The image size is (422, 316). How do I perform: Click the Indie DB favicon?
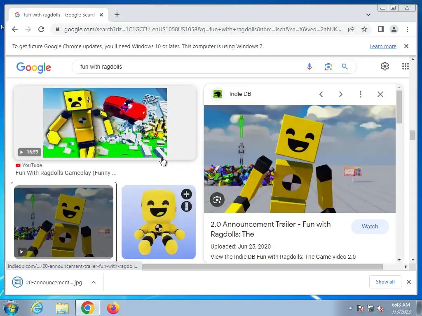(x=218, y=94)
